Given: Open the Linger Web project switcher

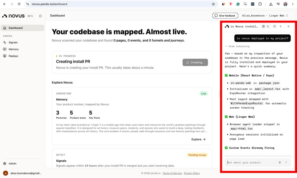Looking at the screenshot, I should pyautogui.click(x=279, y=15).
